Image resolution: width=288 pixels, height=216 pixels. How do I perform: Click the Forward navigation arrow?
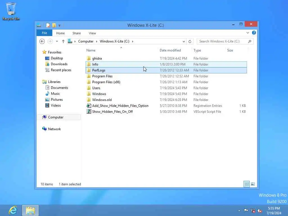point(50,41)
